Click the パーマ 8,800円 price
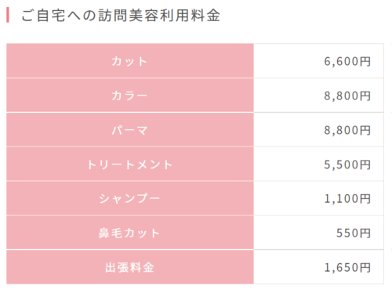Screen dimensions: 392x293 (x=347, y=130)
